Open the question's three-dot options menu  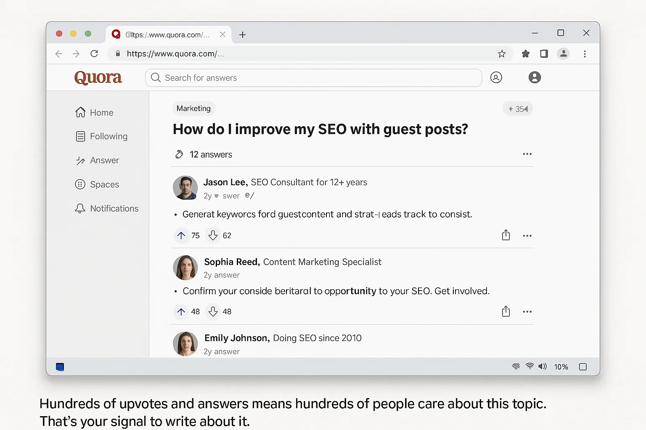tap(527, 154)
